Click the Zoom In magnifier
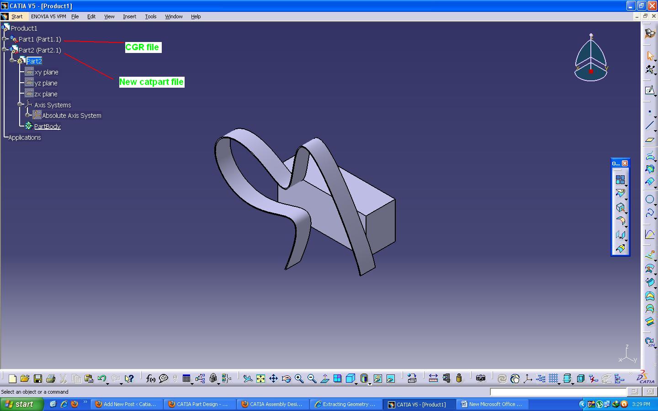 (299, 379)
